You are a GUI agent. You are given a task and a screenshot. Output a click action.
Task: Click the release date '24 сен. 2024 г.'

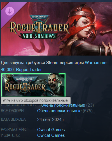pyautogui.click(x=51, y=120)
